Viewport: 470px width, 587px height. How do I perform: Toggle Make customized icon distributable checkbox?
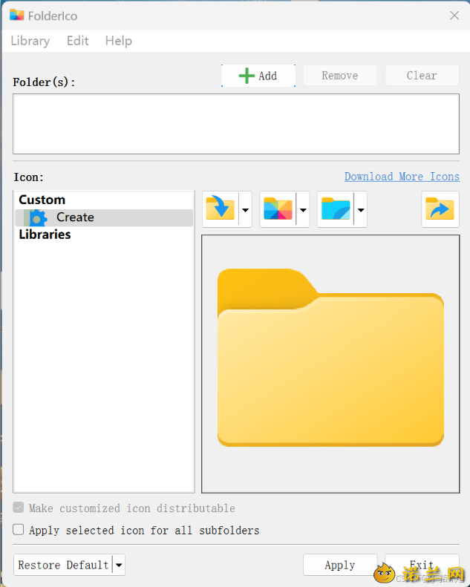(x=19, y=508)
